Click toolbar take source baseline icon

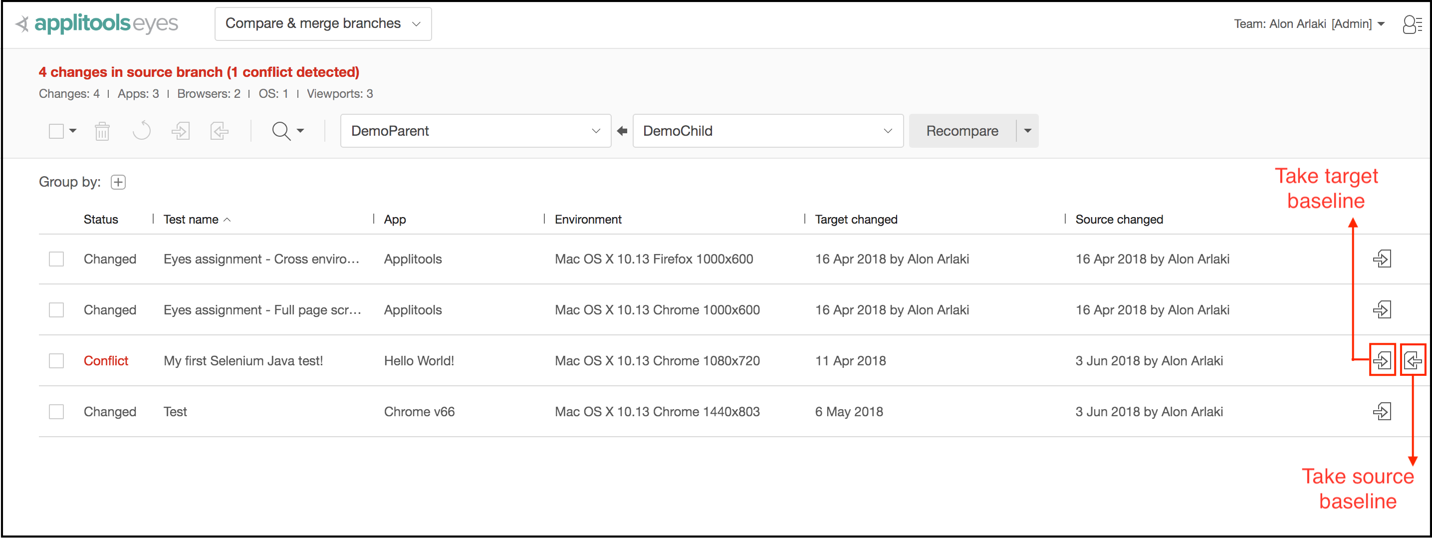220,131
